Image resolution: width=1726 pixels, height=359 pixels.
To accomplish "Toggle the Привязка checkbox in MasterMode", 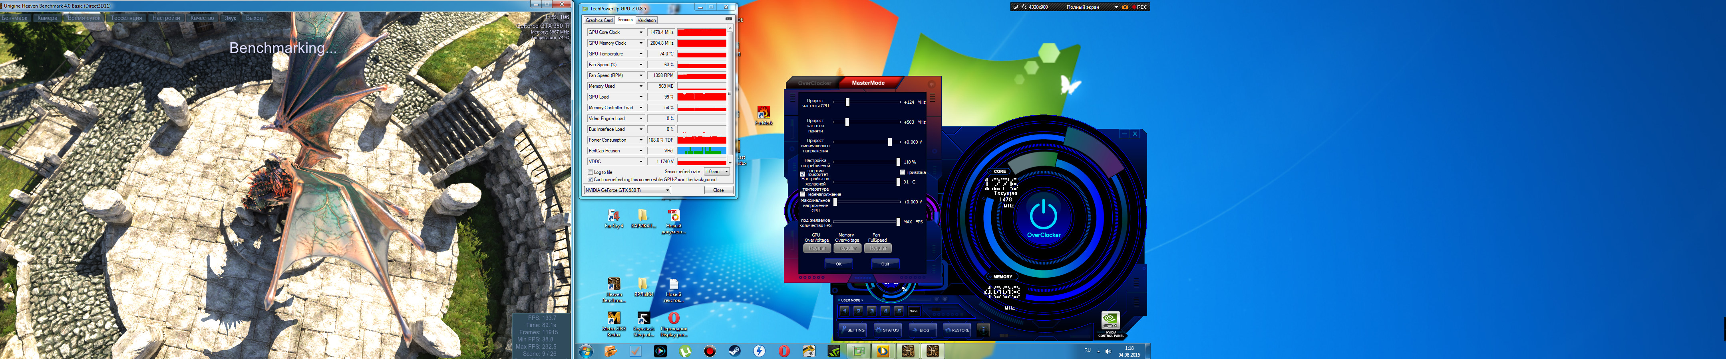I will 903,172.
